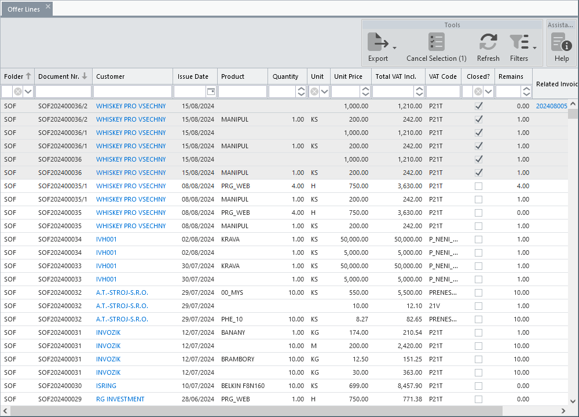
Task: Open related invoice 202408005 link
Action: 551,106
